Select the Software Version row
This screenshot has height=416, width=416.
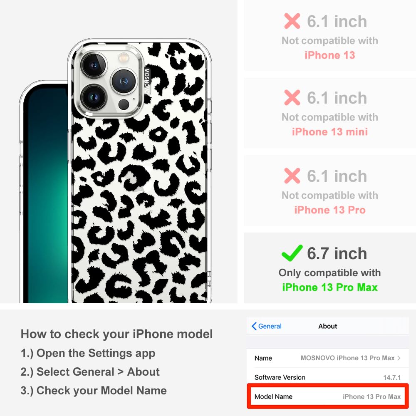[x=328, y=377]
